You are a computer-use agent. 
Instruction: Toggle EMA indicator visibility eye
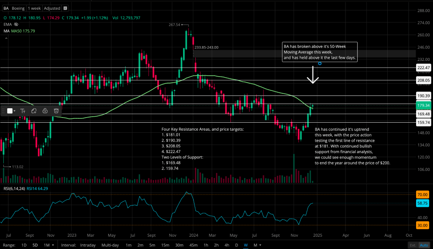coord(16,25)
